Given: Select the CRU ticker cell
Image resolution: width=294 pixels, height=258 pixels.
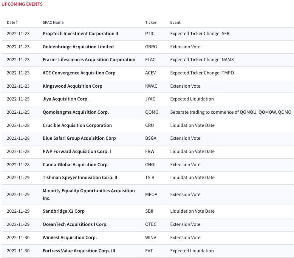Looking at the screenshot, I should point(149,125).
